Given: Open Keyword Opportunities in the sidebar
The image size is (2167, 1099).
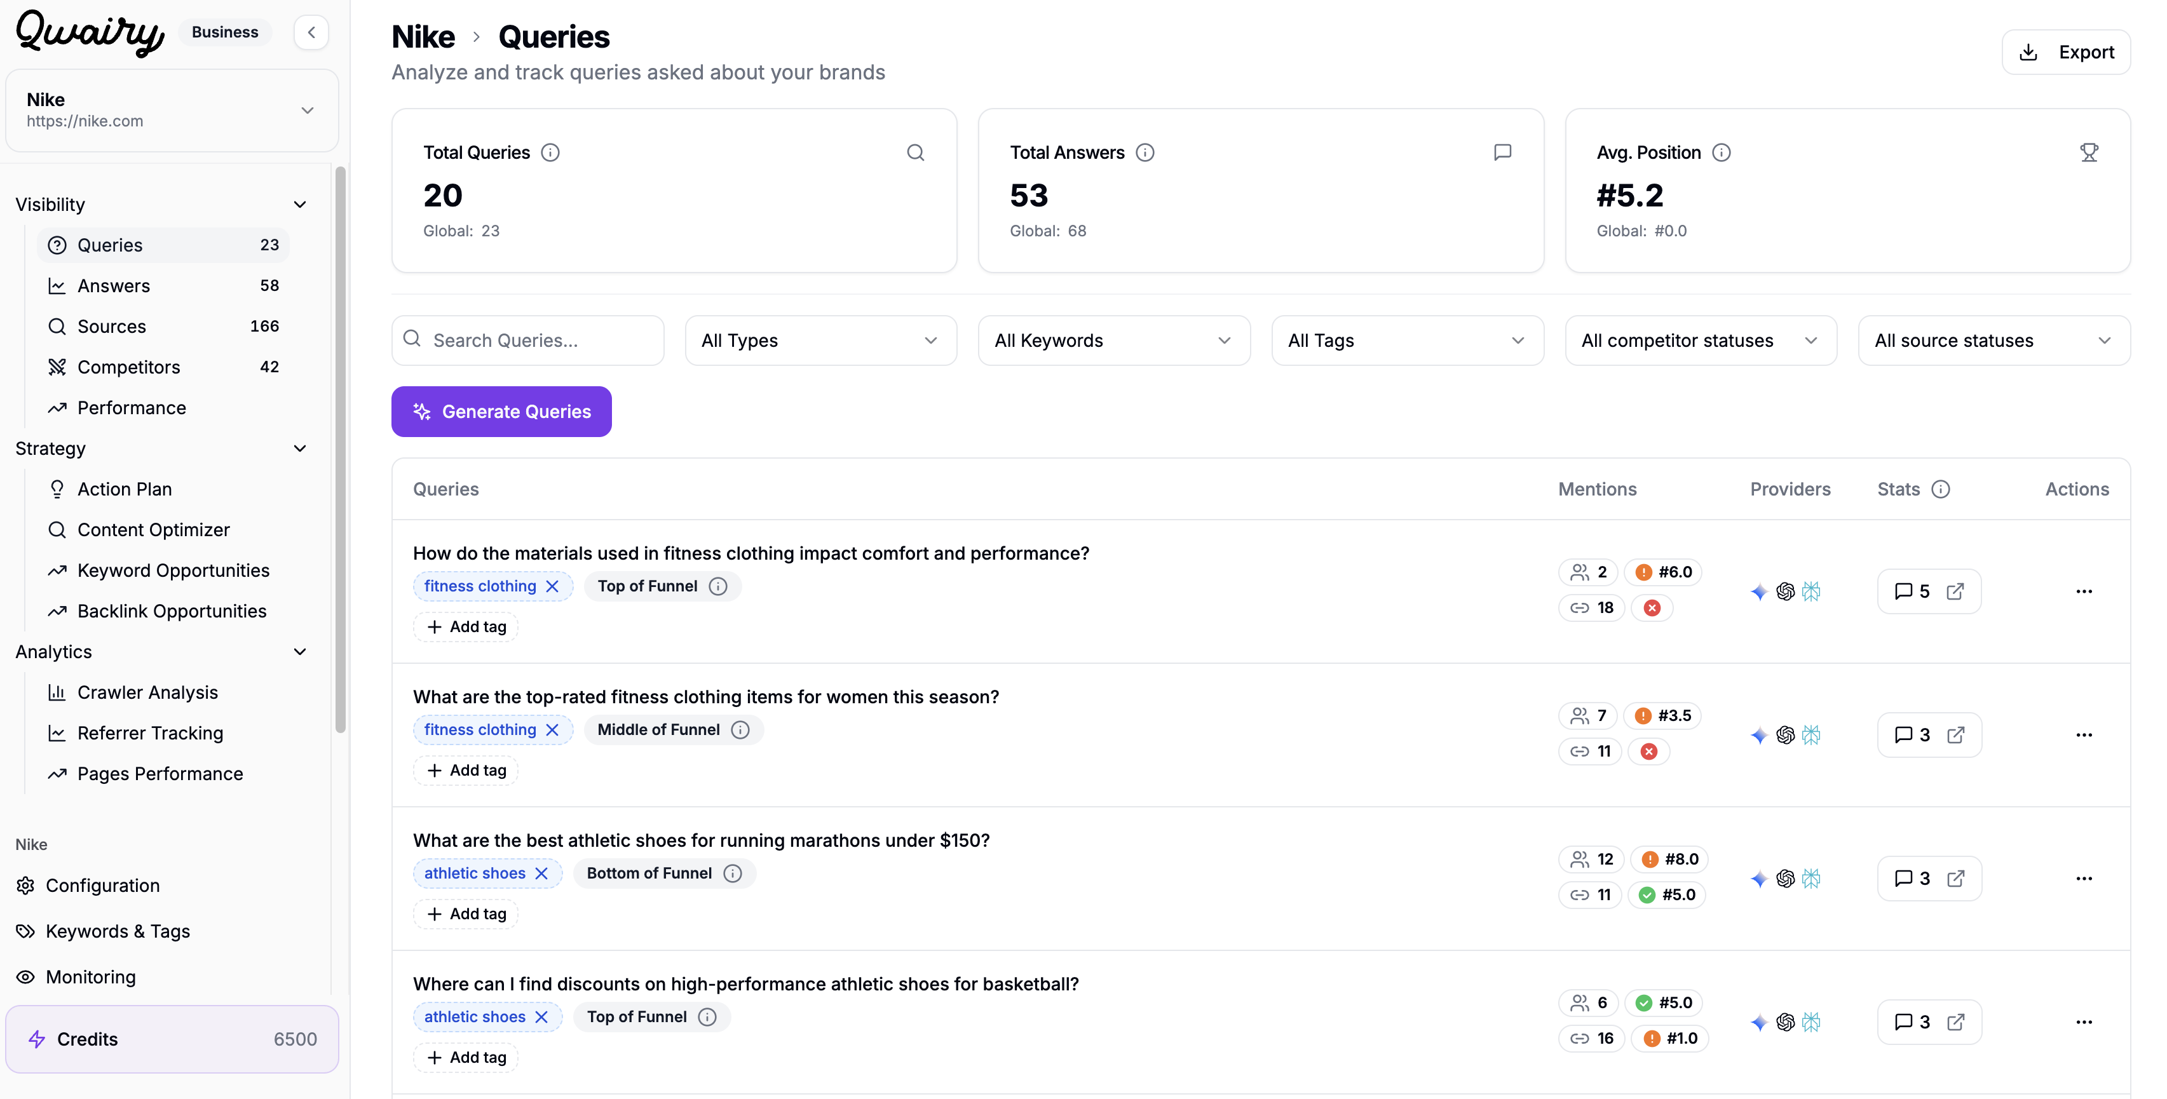Looking at the screenshot, I should 162,571.
